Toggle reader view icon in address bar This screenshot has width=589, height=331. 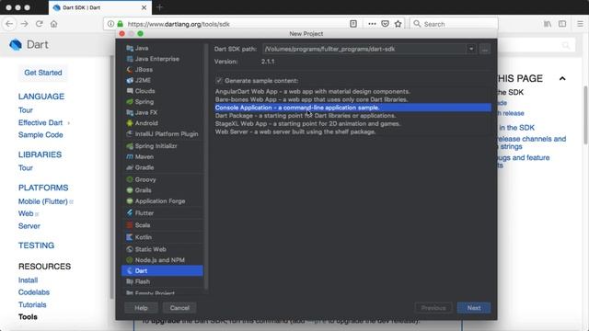tap(353, 24)
